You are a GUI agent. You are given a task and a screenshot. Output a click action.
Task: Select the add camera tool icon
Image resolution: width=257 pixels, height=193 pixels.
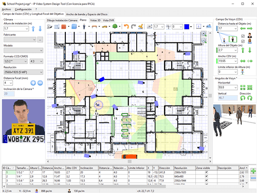50,27
